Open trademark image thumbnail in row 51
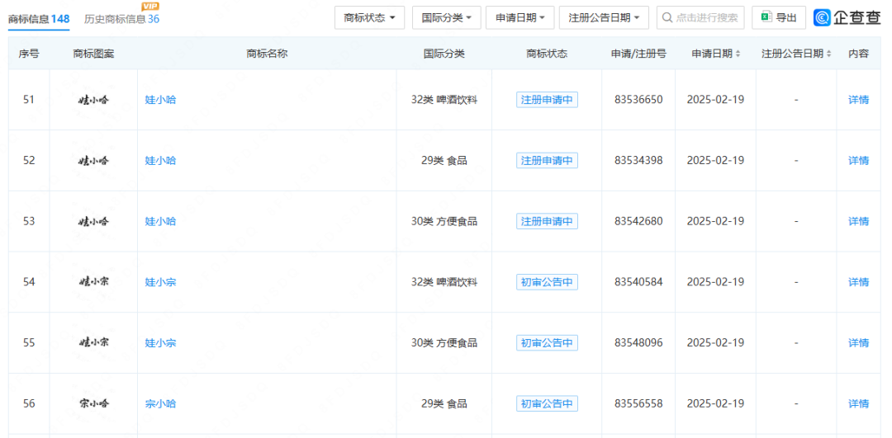Image resolution: width=892 pixels, height=438 pixels. [93, 100]
